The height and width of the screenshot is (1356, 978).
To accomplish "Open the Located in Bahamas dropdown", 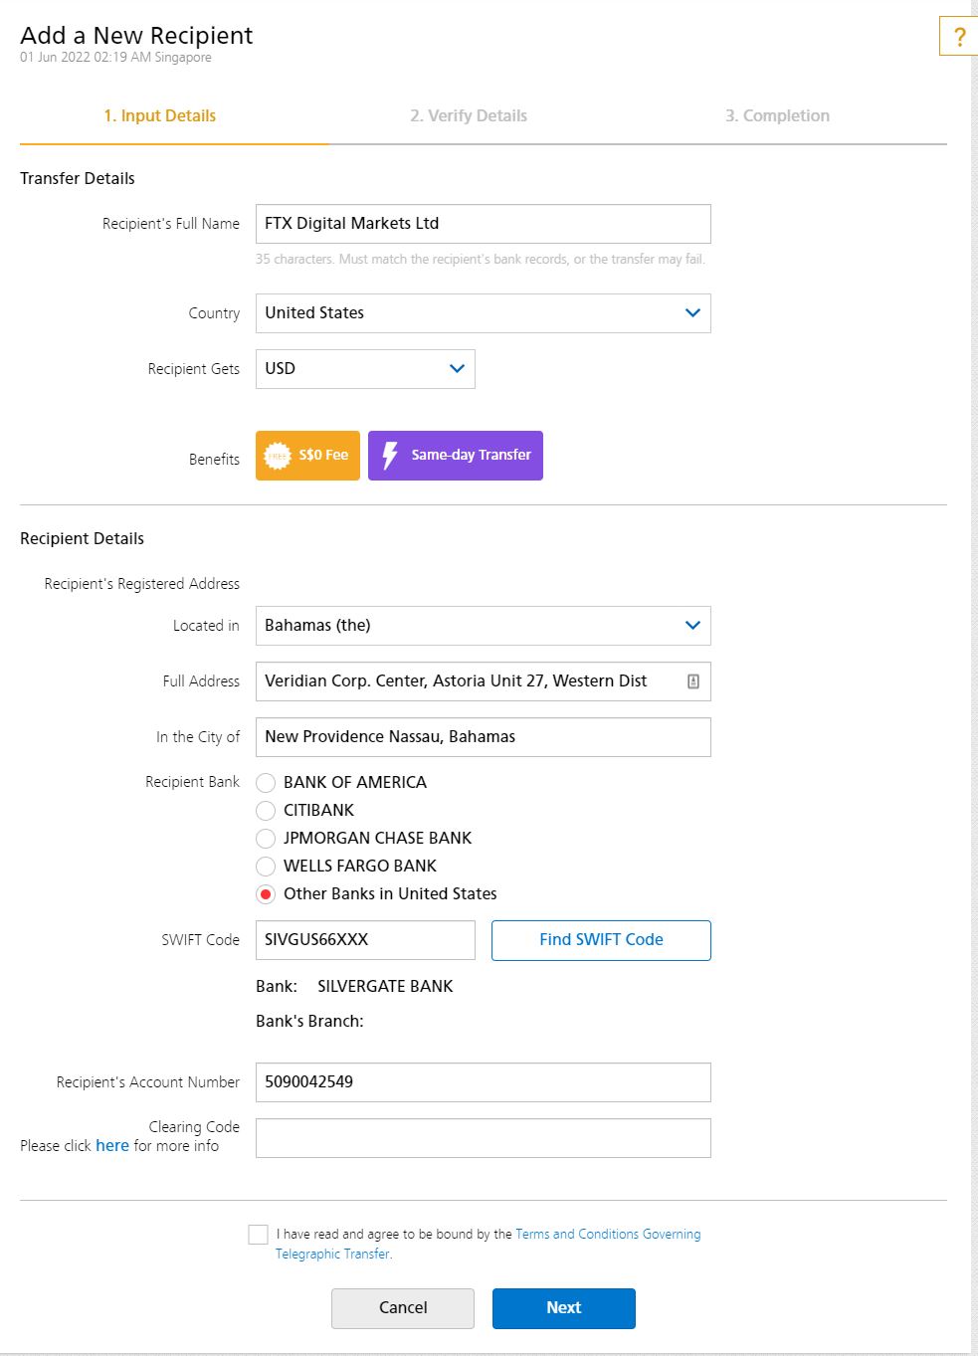I will coord(484,626).
